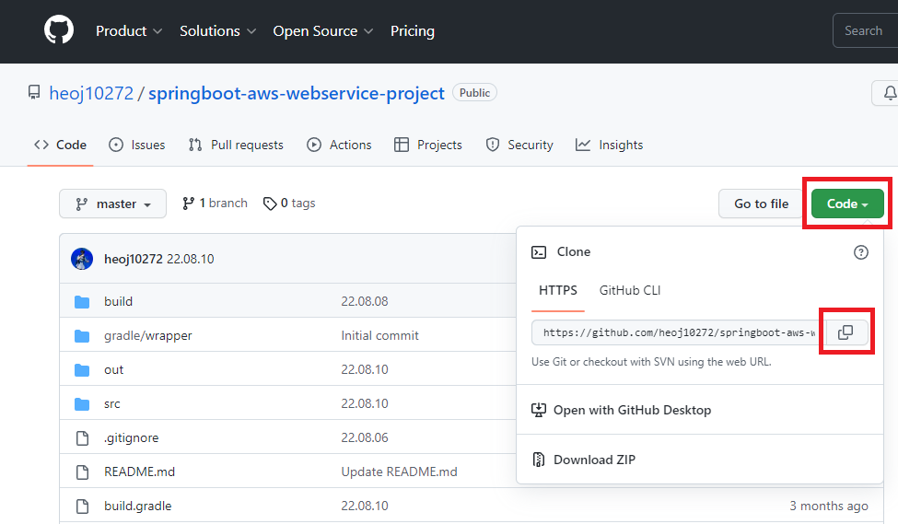
Task: Click the build.gradle file icon
Action: coord(83,507)
